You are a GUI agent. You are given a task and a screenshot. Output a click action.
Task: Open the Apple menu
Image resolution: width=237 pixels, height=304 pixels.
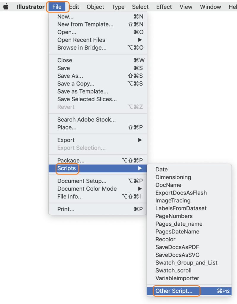pos(6,7)
